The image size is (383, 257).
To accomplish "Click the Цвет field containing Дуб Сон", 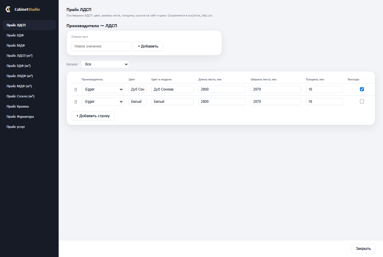I will pyautogui.click(x=138, y=89).
